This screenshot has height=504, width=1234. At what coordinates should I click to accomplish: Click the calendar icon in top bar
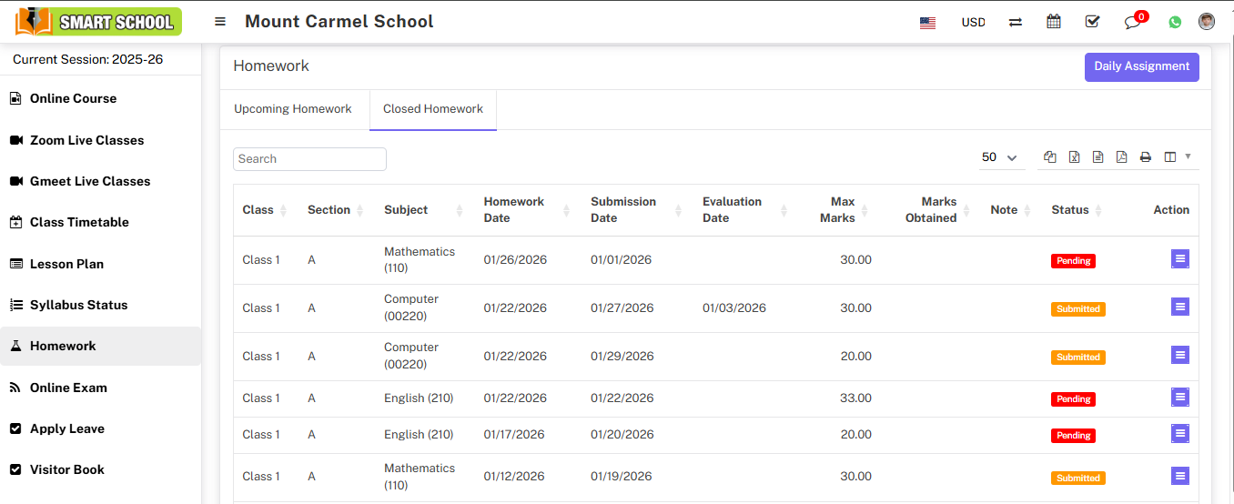(1054, 22)
